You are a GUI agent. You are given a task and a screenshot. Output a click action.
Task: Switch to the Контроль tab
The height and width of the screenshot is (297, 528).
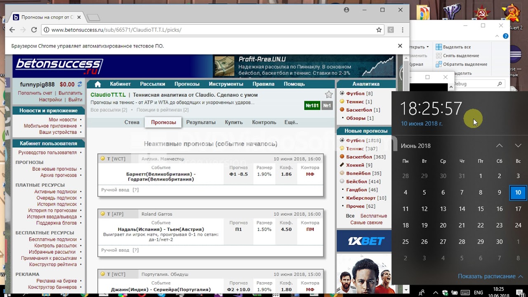coord(264,122)
